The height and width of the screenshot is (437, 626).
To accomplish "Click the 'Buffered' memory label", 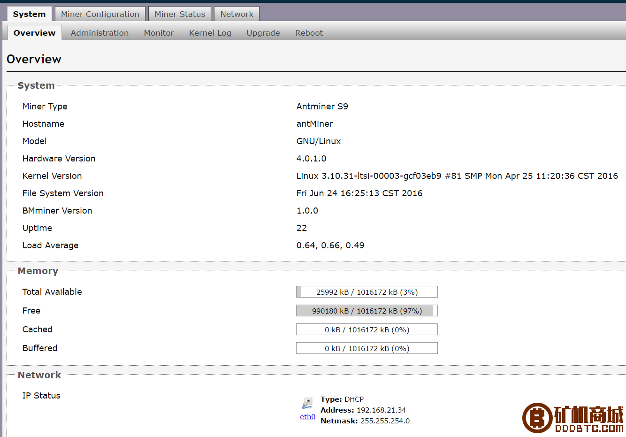I will coord(40,348).
